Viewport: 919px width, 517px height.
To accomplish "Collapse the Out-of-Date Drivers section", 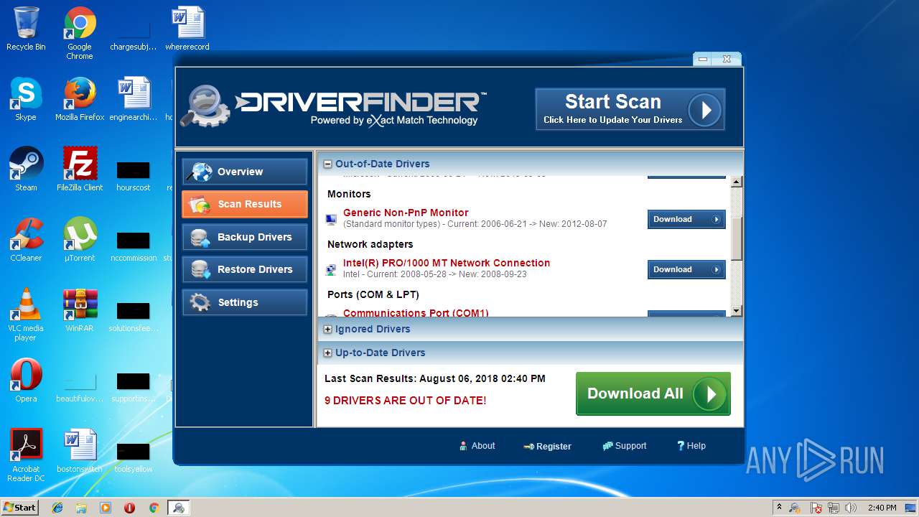I will 328,164.
